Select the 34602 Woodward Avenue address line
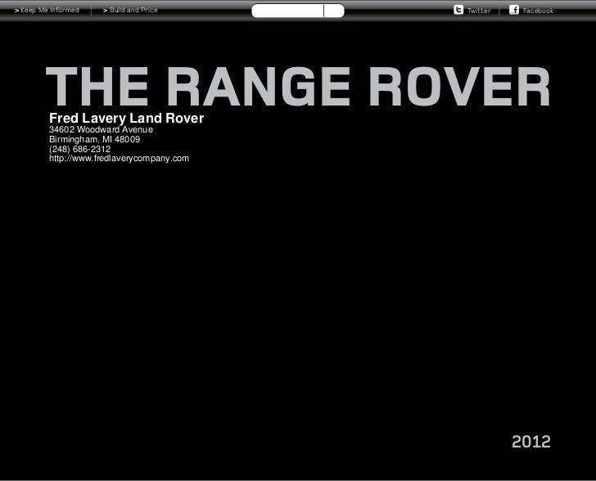This screenshot has height=481, width=596. point(102,129)
